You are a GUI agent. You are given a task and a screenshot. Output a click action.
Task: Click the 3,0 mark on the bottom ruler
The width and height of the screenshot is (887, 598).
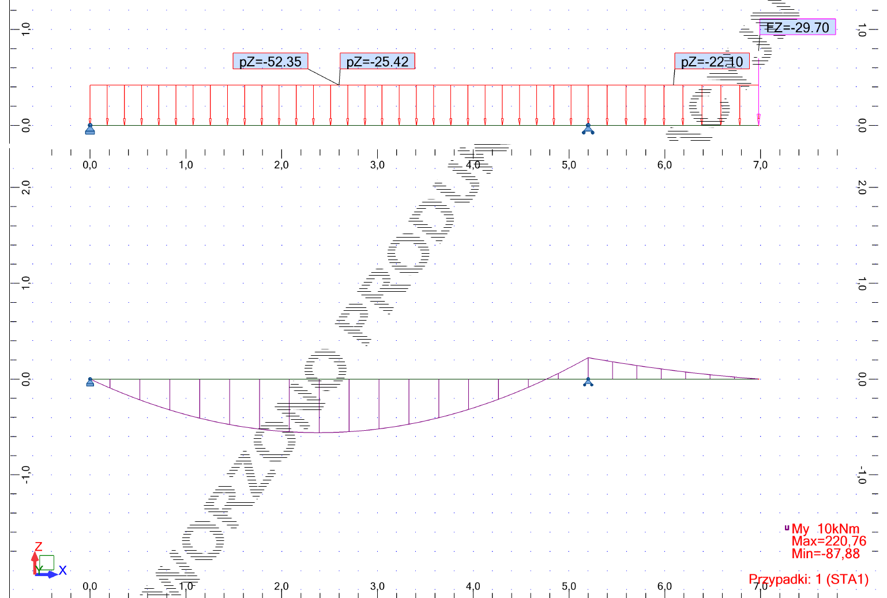pyautogui.click(x=377, y=586)
